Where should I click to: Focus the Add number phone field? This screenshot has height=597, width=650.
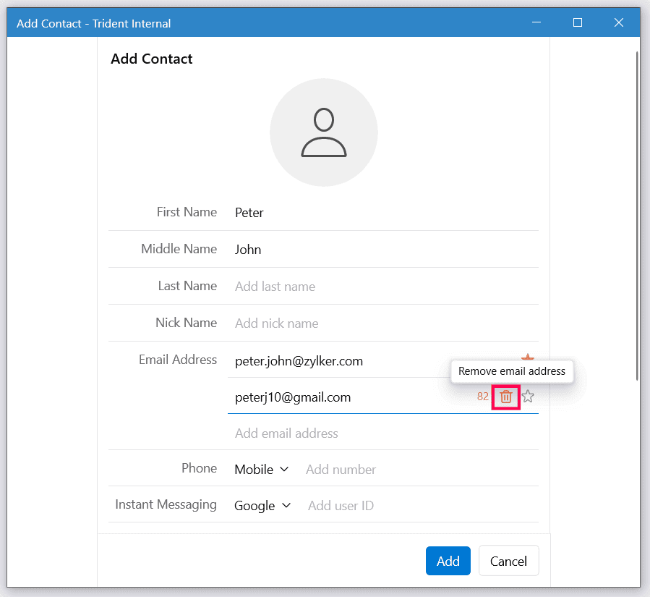(x=421, y=469)
